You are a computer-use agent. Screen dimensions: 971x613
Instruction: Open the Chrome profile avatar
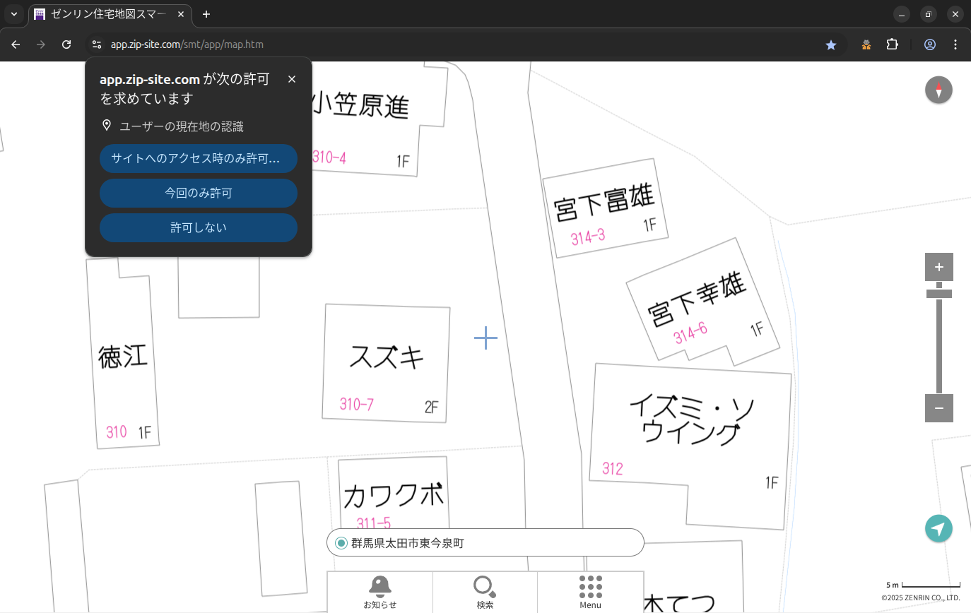click(930, 44)
